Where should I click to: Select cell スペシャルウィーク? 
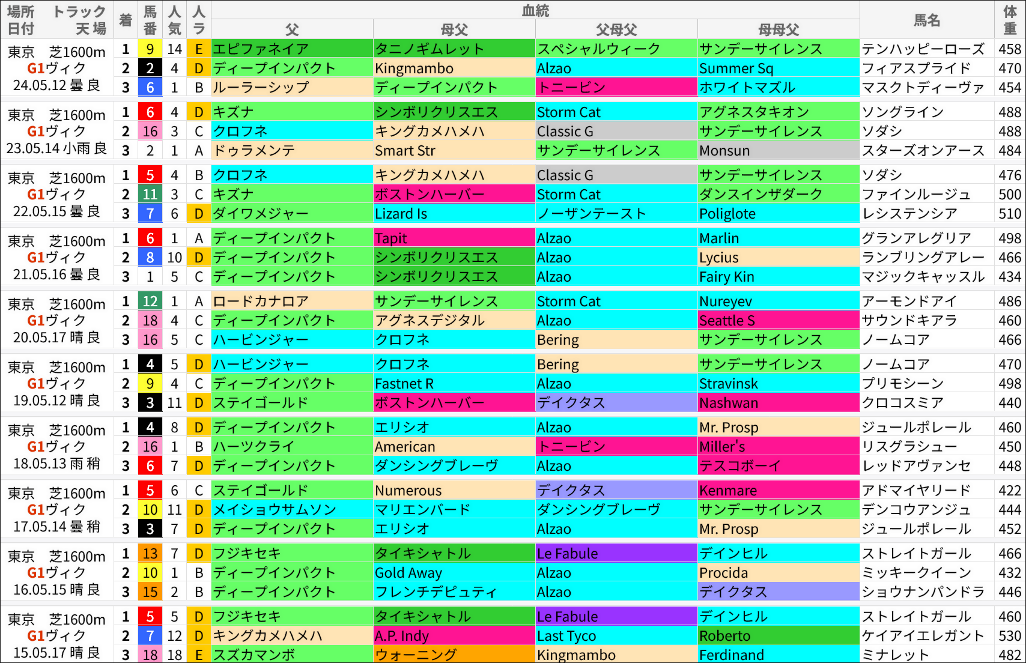(616, 49)
